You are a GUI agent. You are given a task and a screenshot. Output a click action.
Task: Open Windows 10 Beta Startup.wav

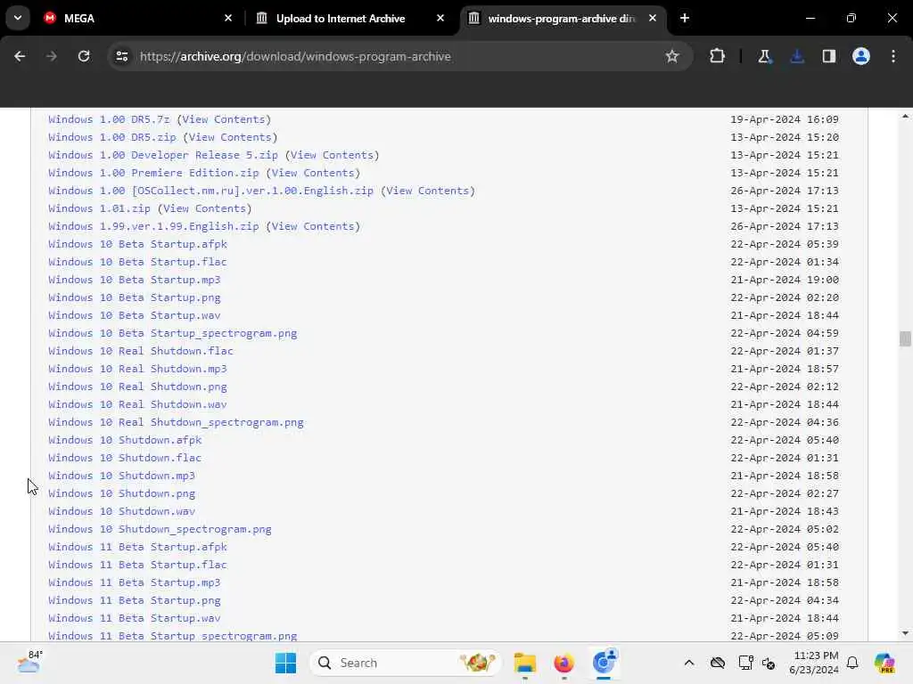pos(135,315)
